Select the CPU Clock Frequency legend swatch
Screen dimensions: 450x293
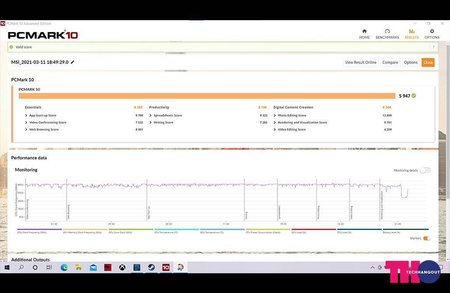[39, 229]
